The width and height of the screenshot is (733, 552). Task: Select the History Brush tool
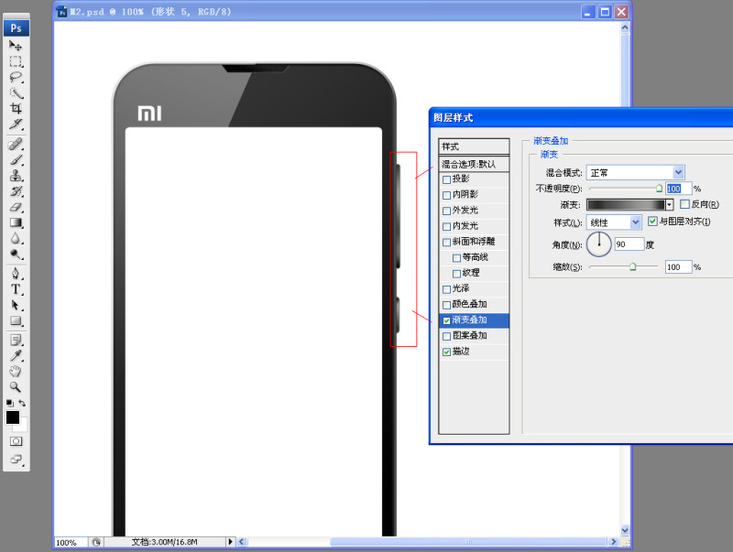coord(16,191)
